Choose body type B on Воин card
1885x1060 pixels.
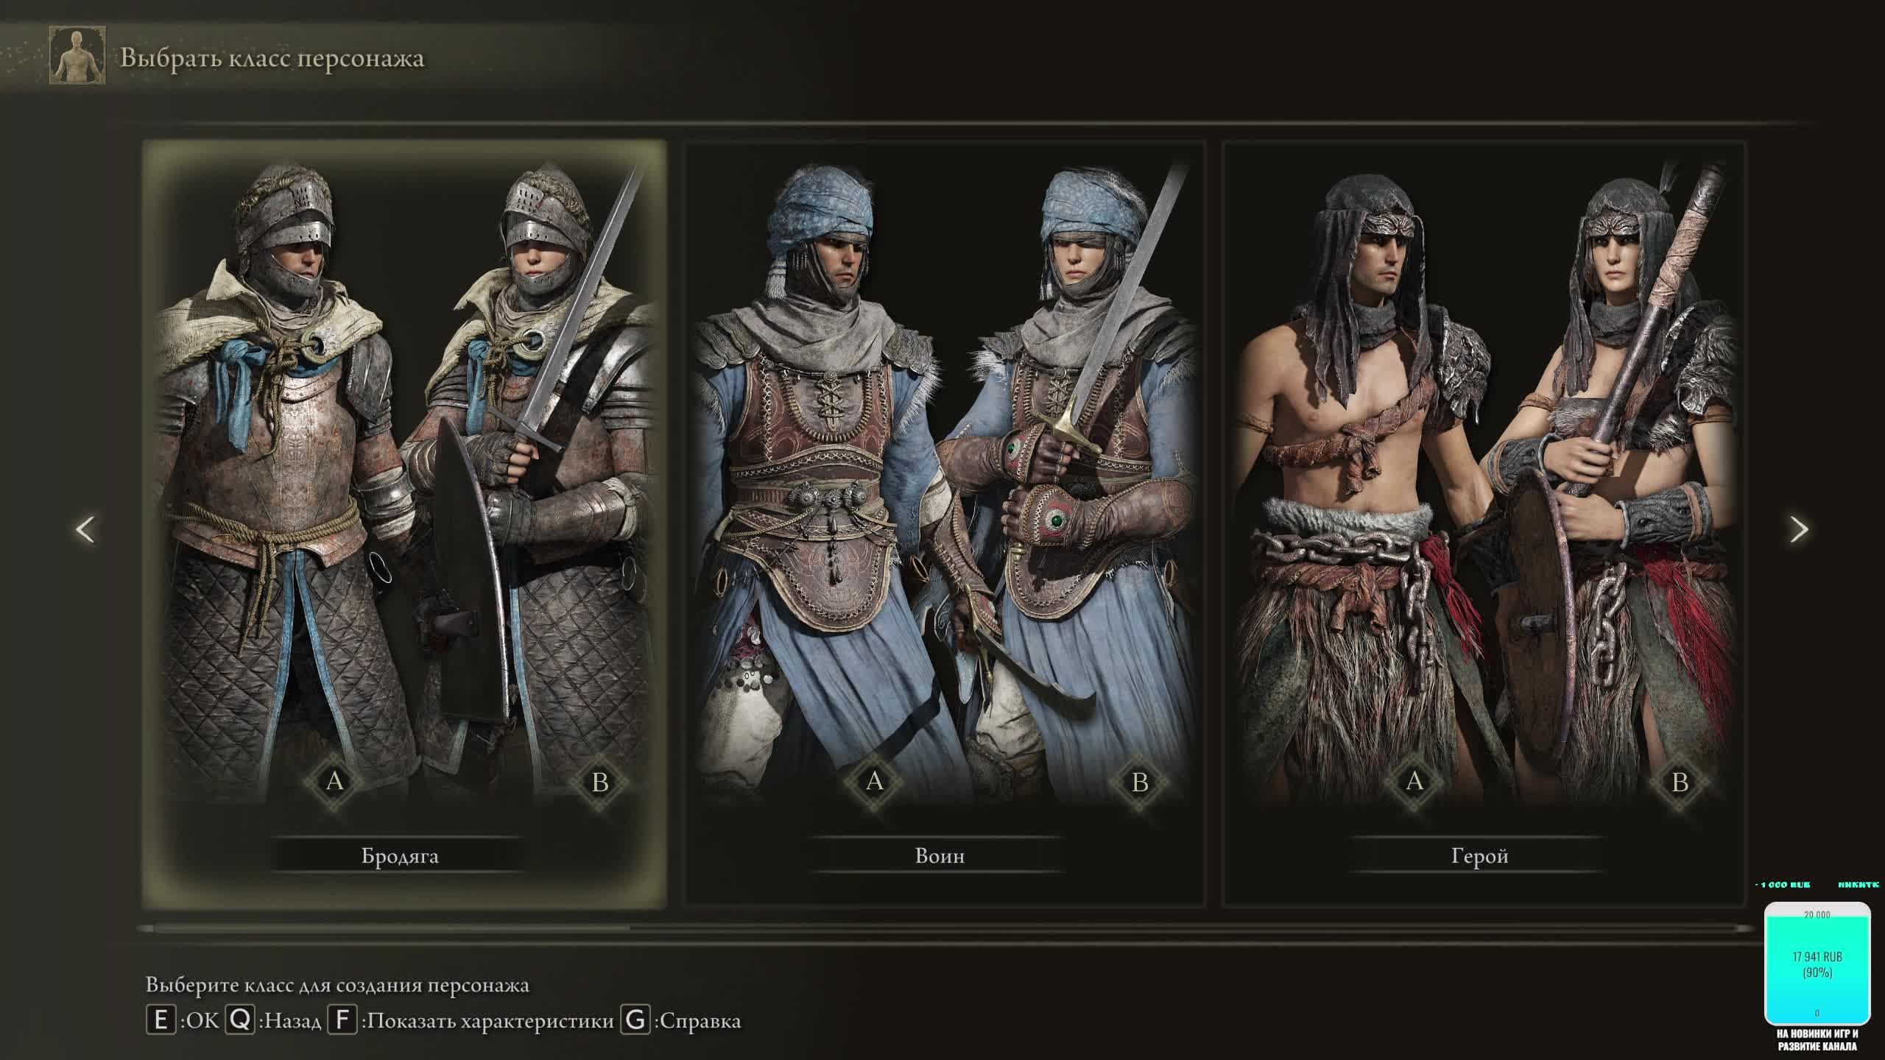click(x=1140, y=782)
